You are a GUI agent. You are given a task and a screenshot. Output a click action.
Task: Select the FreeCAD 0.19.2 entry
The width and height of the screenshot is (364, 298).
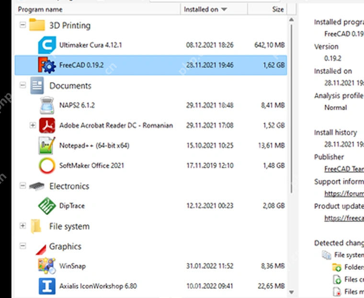(x=151, y=65)
